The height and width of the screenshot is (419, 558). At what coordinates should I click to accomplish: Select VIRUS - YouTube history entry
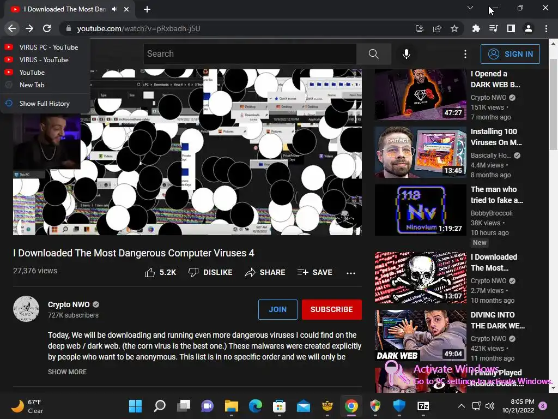45,60
